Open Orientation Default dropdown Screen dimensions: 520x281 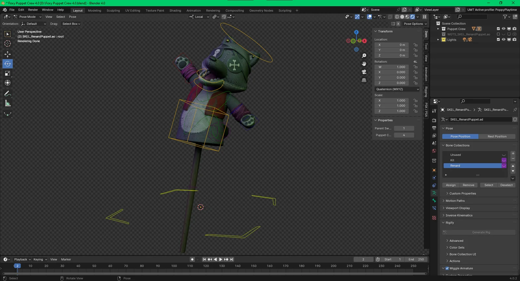click(x=33, y=24)
